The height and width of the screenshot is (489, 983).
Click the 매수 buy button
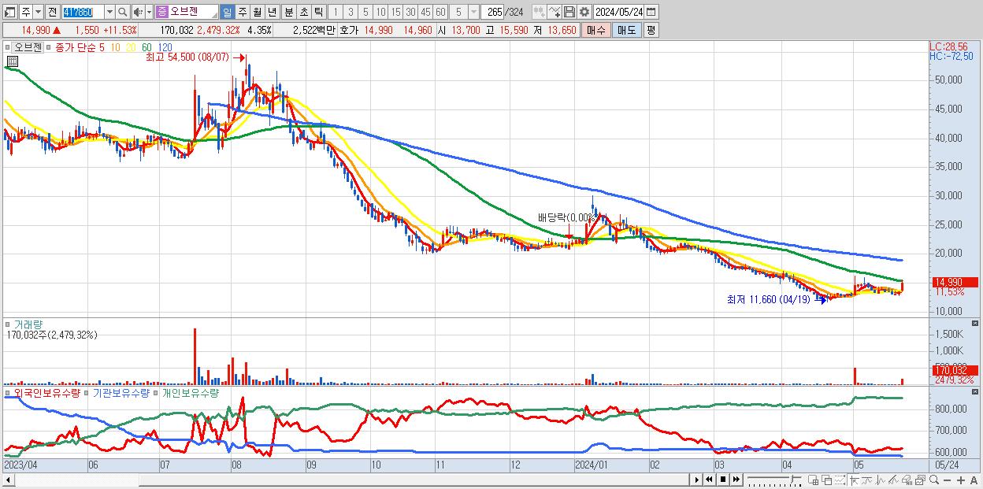click(x=596, y=30)
